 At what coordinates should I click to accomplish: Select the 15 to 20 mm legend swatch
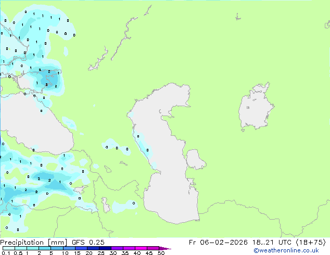(x=81, y=248)
